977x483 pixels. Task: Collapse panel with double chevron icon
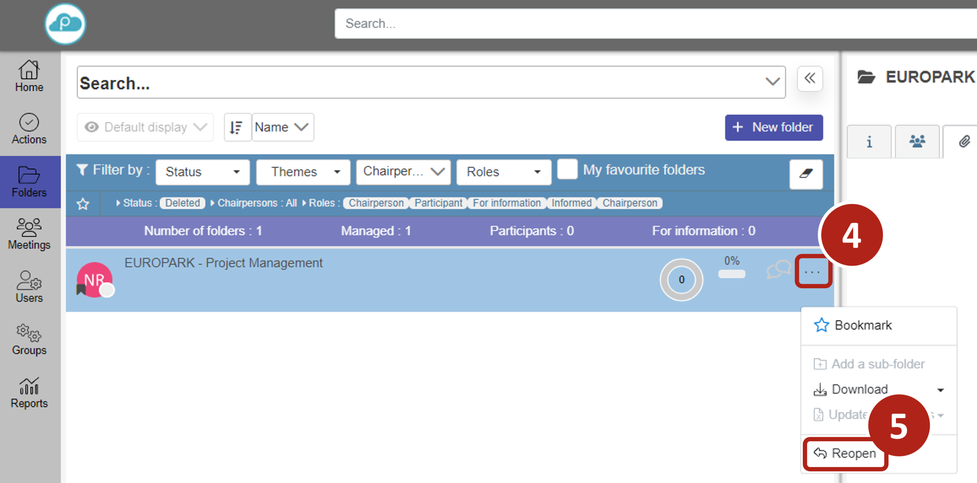(x=809, y=79)
